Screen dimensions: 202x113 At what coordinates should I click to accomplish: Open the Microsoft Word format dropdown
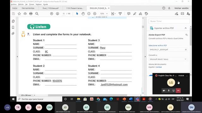coord(168,59)
